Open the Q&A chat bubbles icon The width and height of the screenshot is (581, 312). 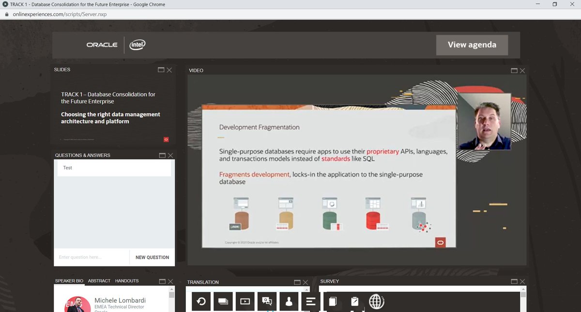[267, 301]
